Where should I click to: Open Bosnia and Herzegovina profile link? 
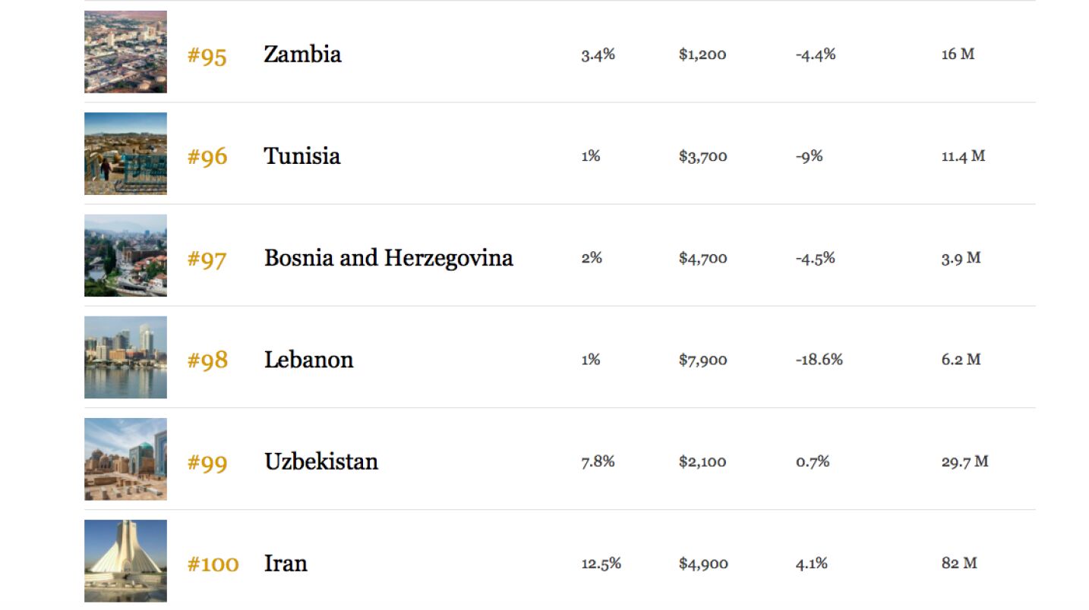click(389, 258)
